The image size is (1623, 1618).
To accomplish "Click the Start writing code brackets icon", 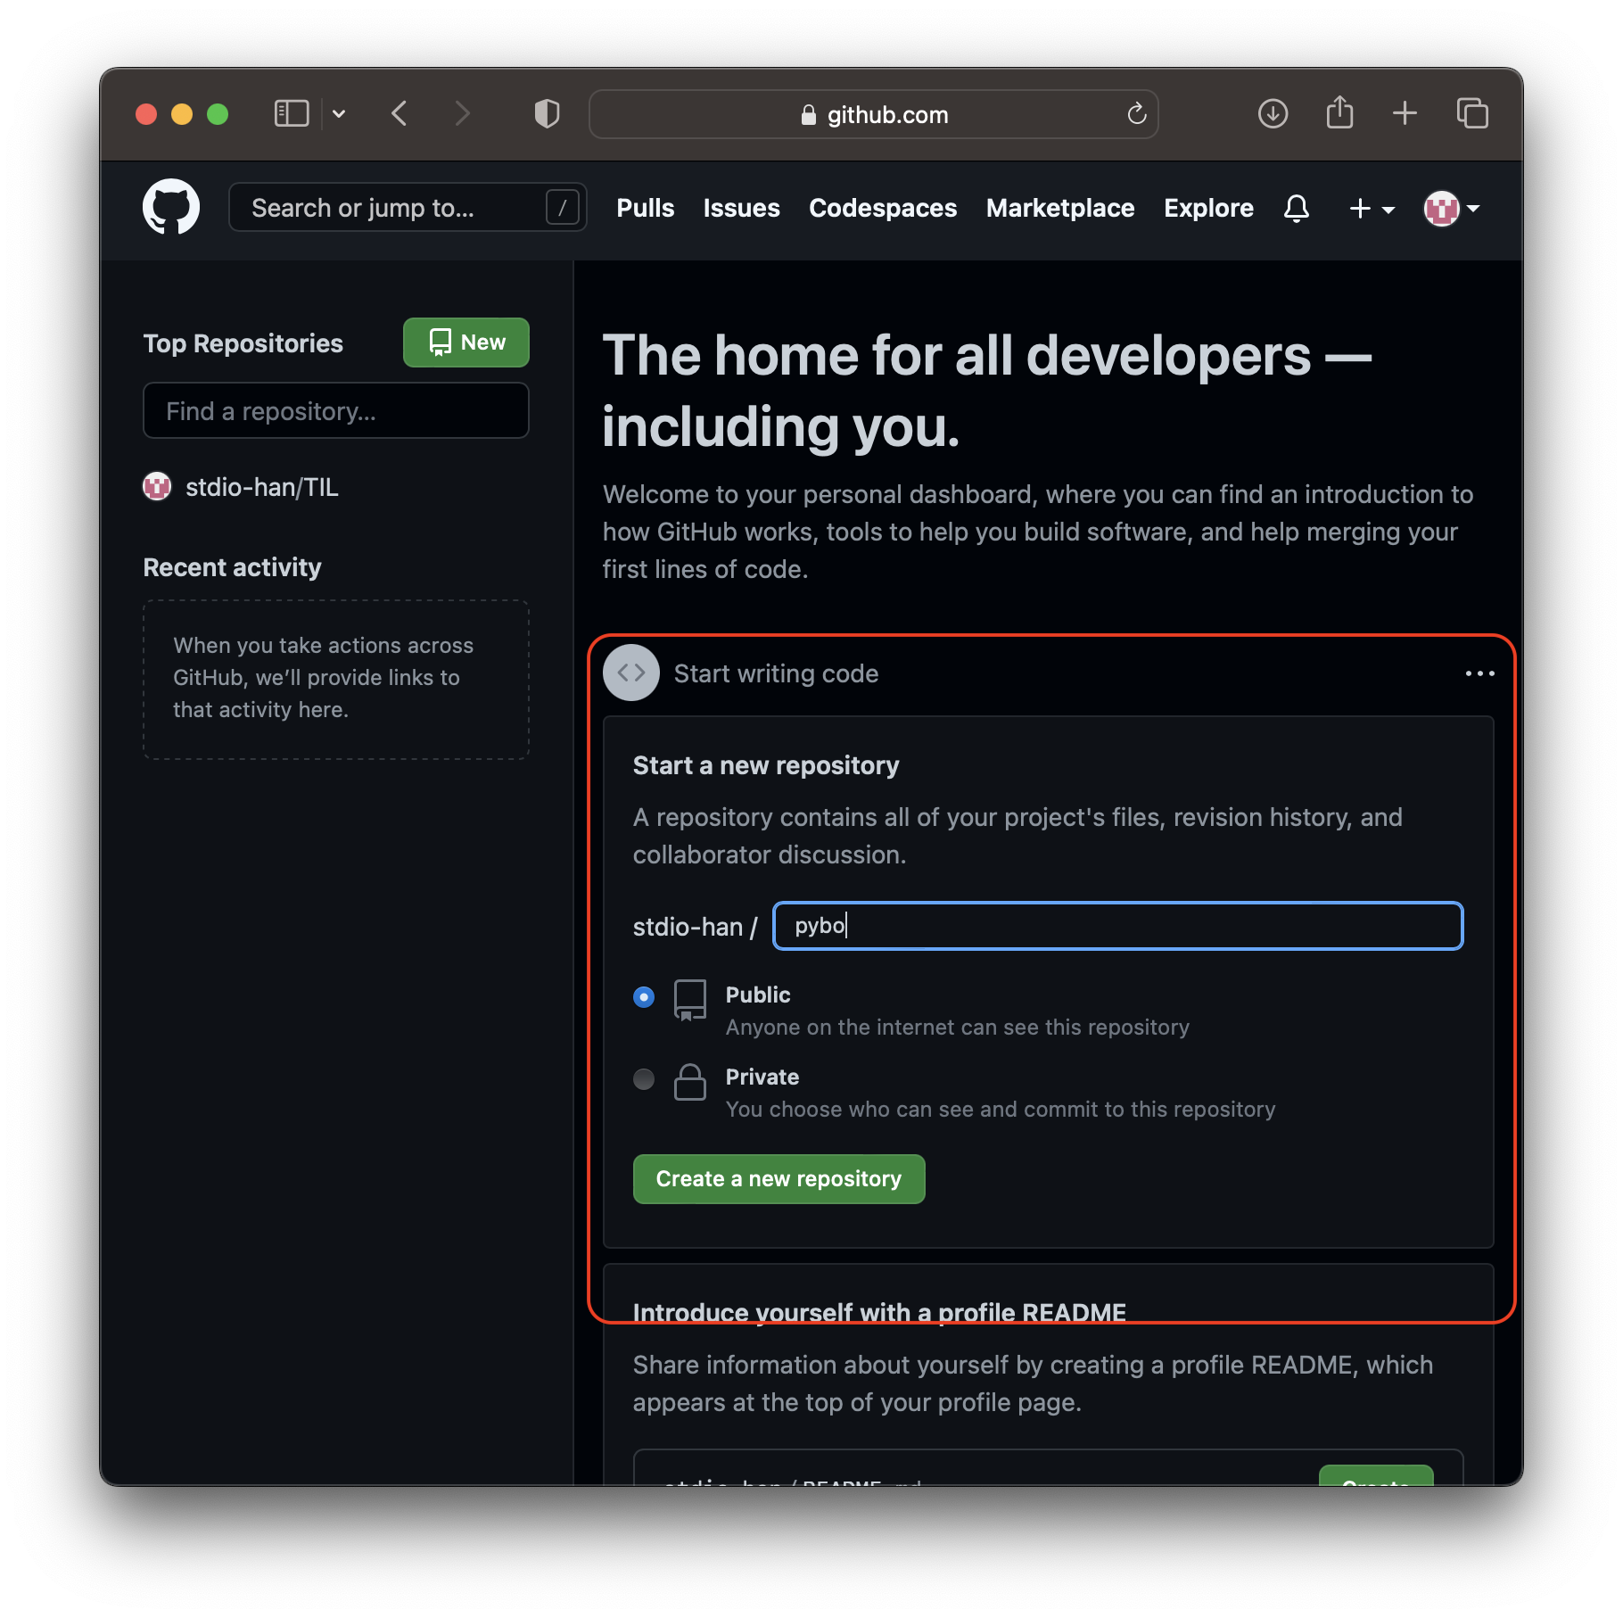I will point(631,673).
